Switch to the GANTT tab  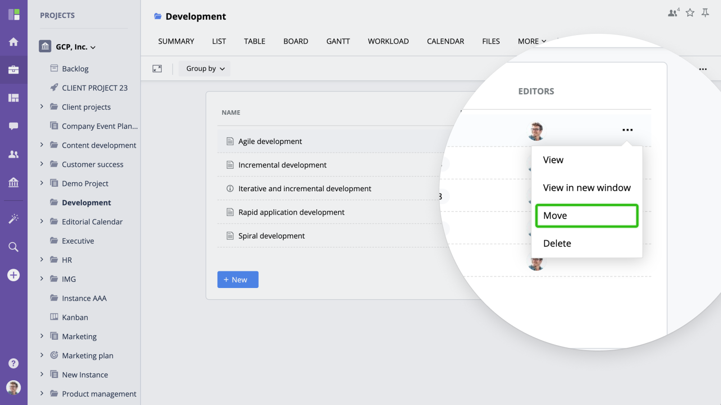338,41
